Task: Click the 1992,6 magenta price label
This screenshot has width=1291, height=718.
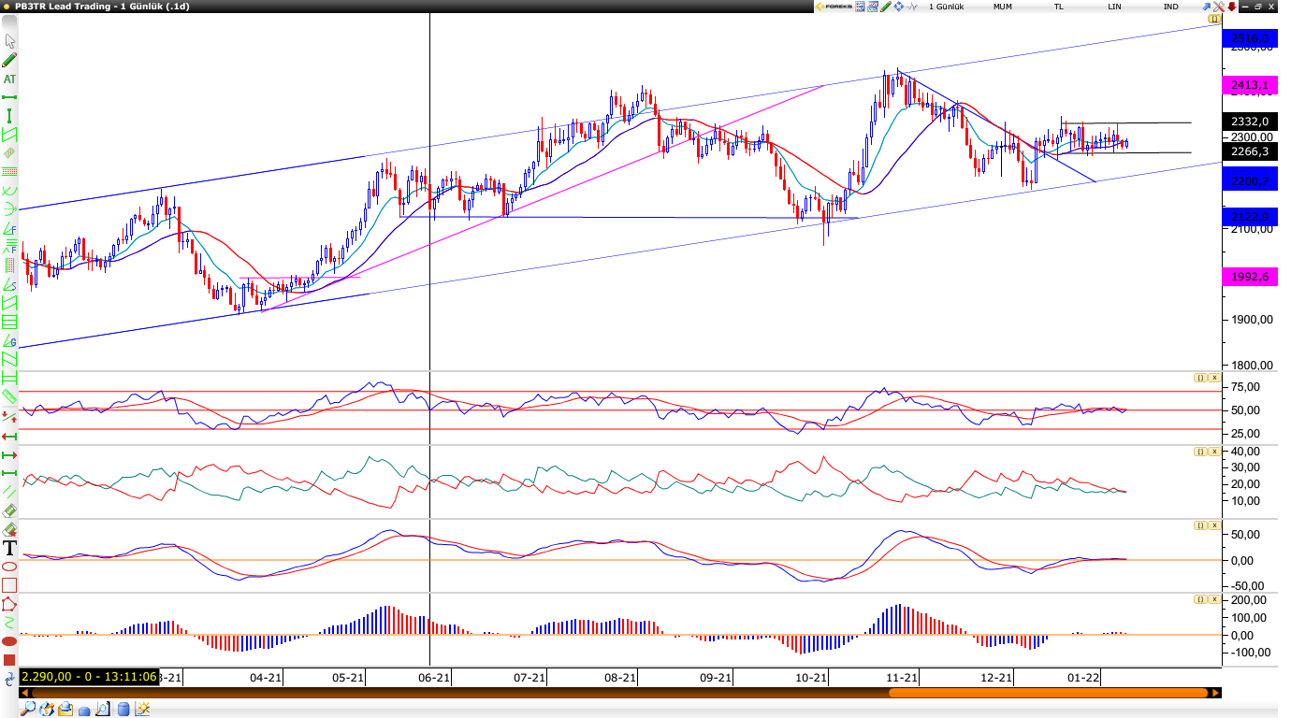Action: pyautogui.click(x=1250, y=277)
